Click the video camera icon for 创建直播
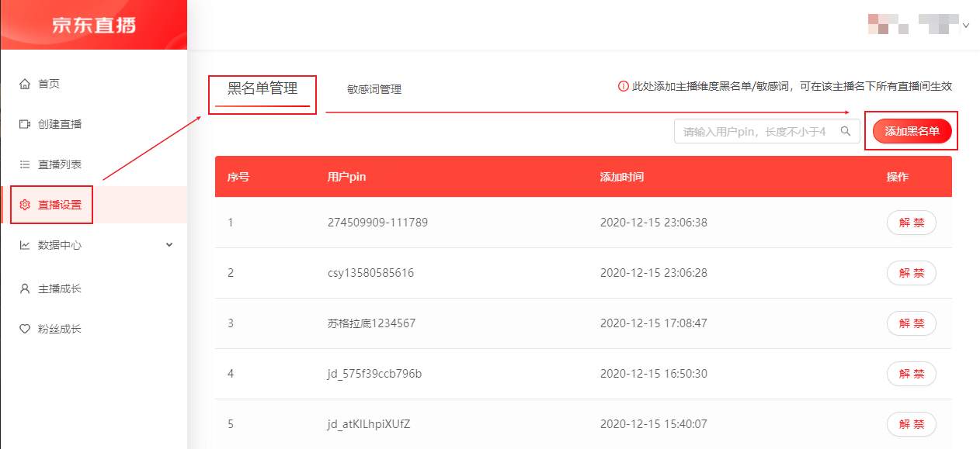 [x=25, y=124]
